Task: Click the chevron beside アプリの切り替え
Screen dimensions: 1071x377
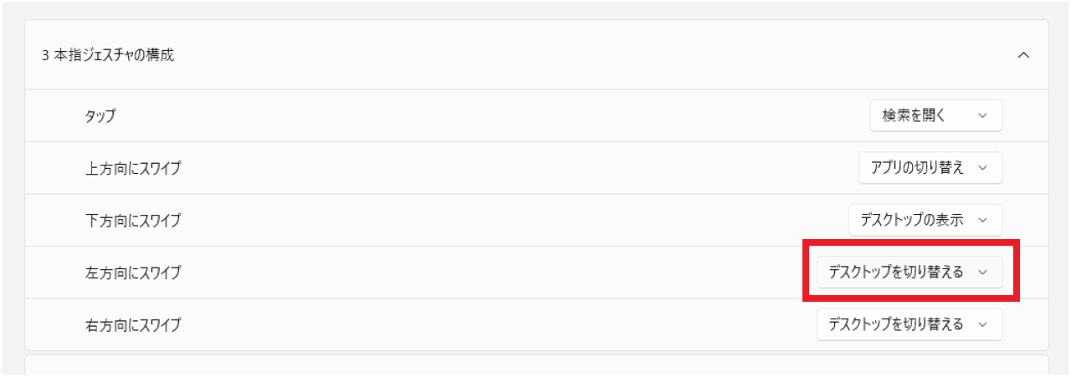Action: (x=982, y=168)
